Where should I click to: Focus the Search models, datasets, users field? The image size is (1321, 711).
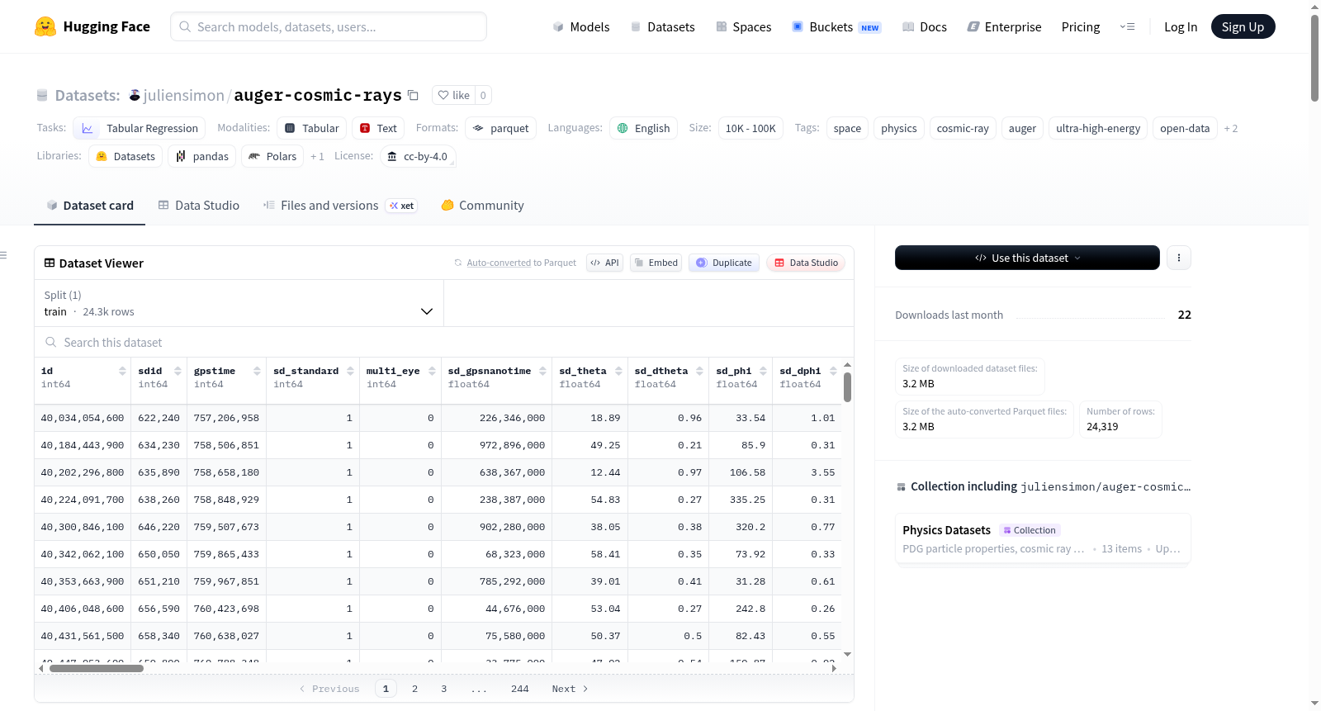click(x=329, y=26)
